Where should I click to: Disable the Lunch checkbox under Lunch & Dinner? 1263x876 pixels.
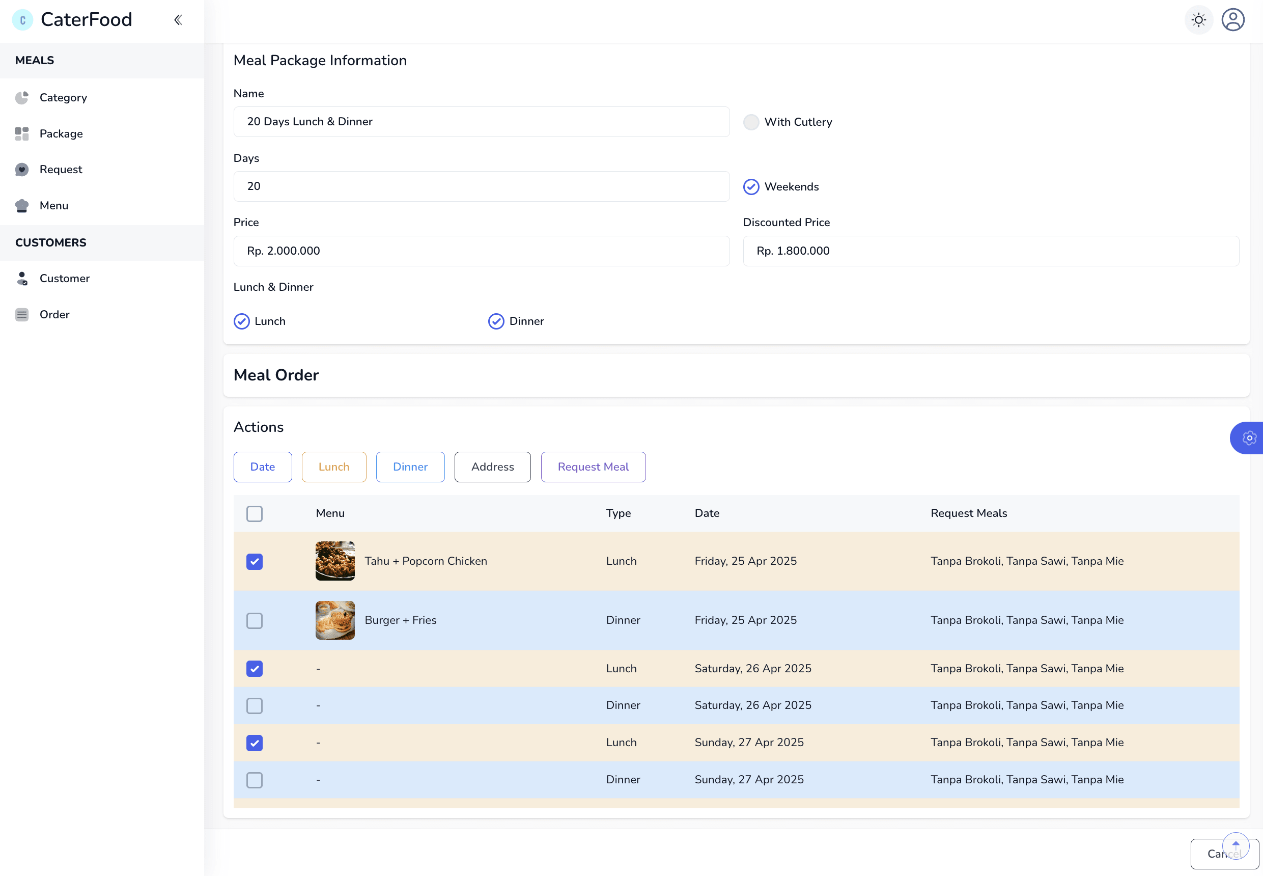(241, 321)
